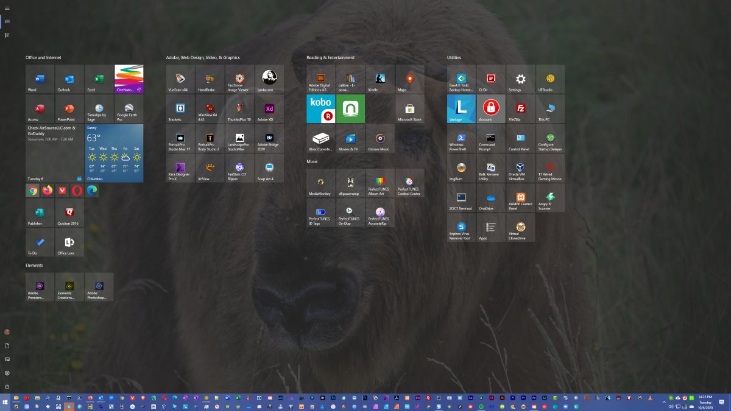Open the This PC tile
The height and width of the screenshot is (411, 731).
(551, 109)
